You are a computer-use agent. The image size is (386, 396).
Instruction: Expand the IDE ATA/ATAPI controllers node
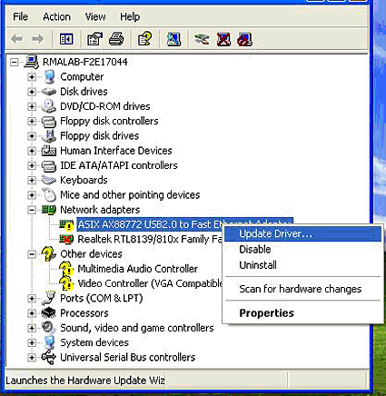click(32, 165)
